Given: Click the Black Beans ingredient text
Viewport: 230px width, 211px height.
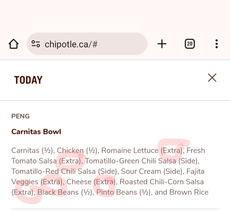Looking at the screenshot, I should [x=58, y=192].
